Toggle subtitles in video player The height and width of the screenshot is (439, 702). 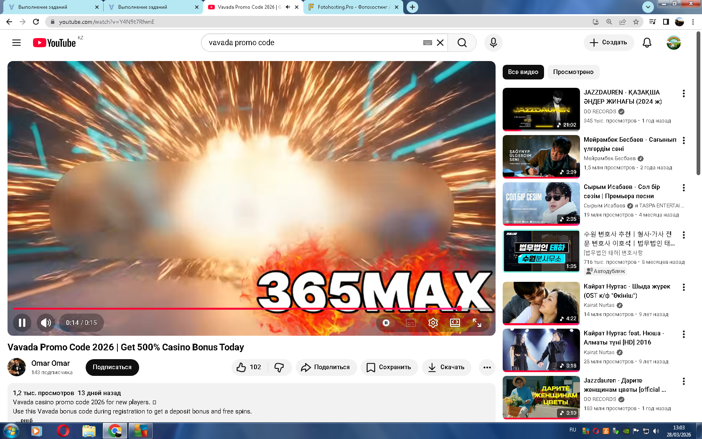coord(411,323)
